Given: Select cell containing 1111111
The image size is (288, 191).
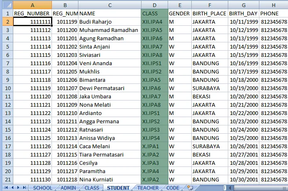Looking at the screenshot, I should (32, 22).
